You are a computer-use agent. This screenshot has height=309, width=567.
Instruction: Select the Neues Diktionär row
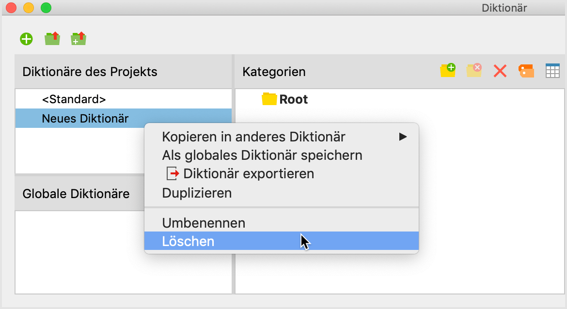click(123, 118)
